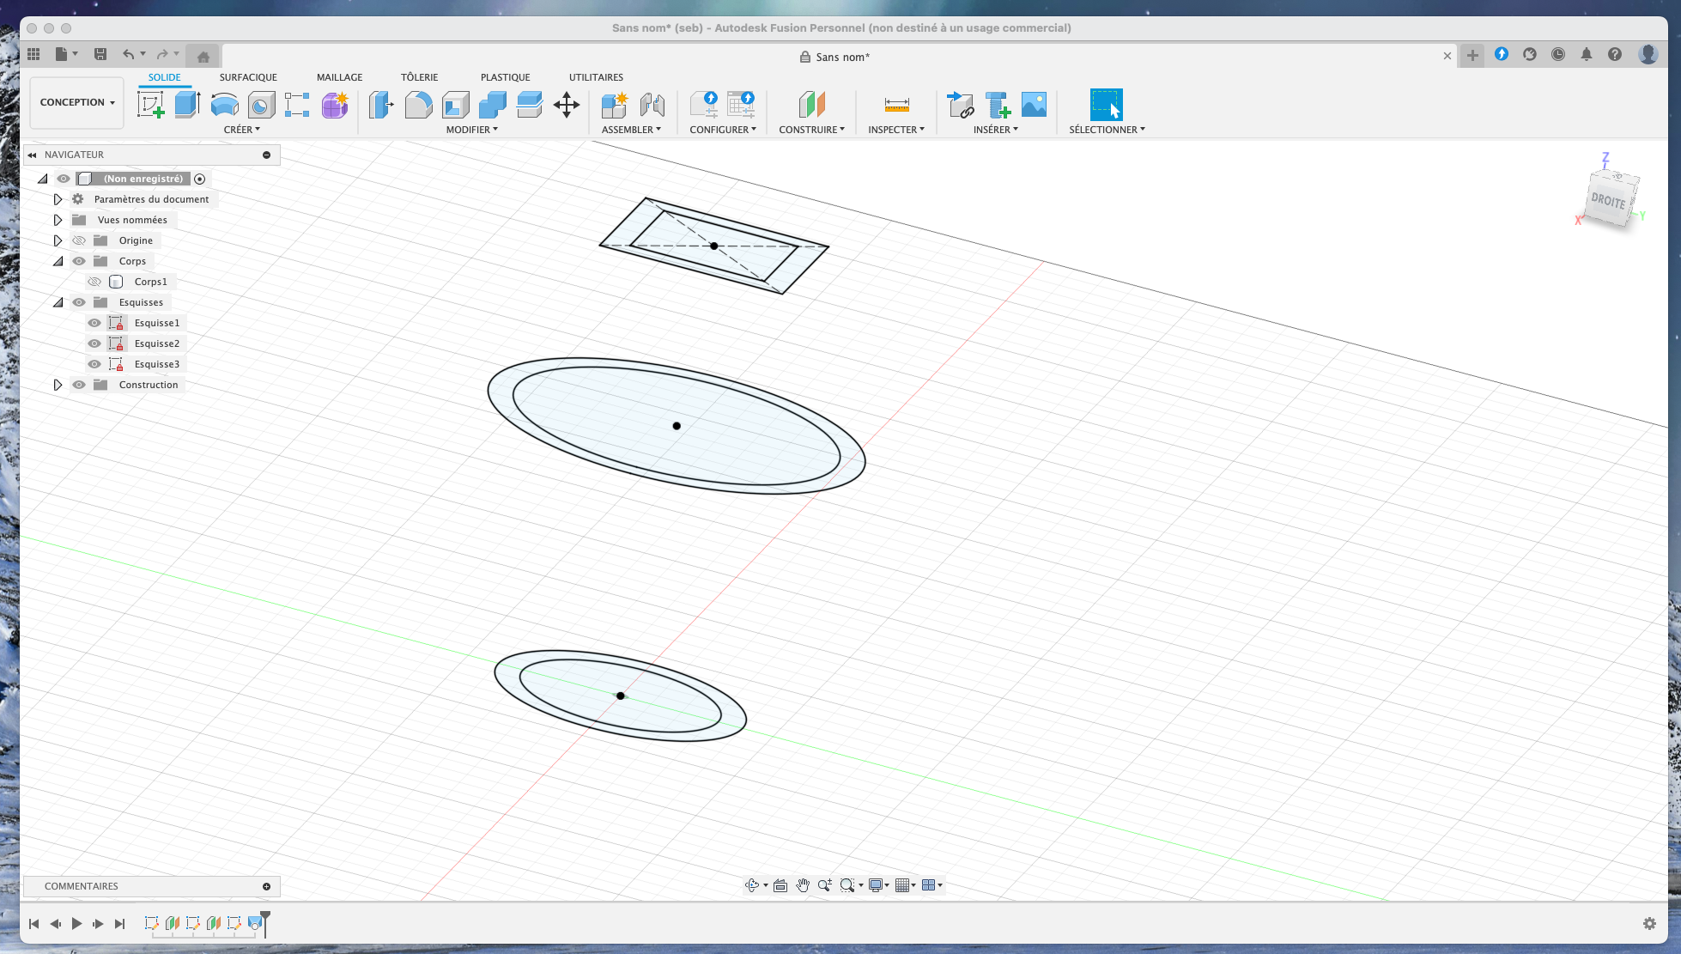
Task: Expand the Construction folder
Action: (x=58, y=385)
